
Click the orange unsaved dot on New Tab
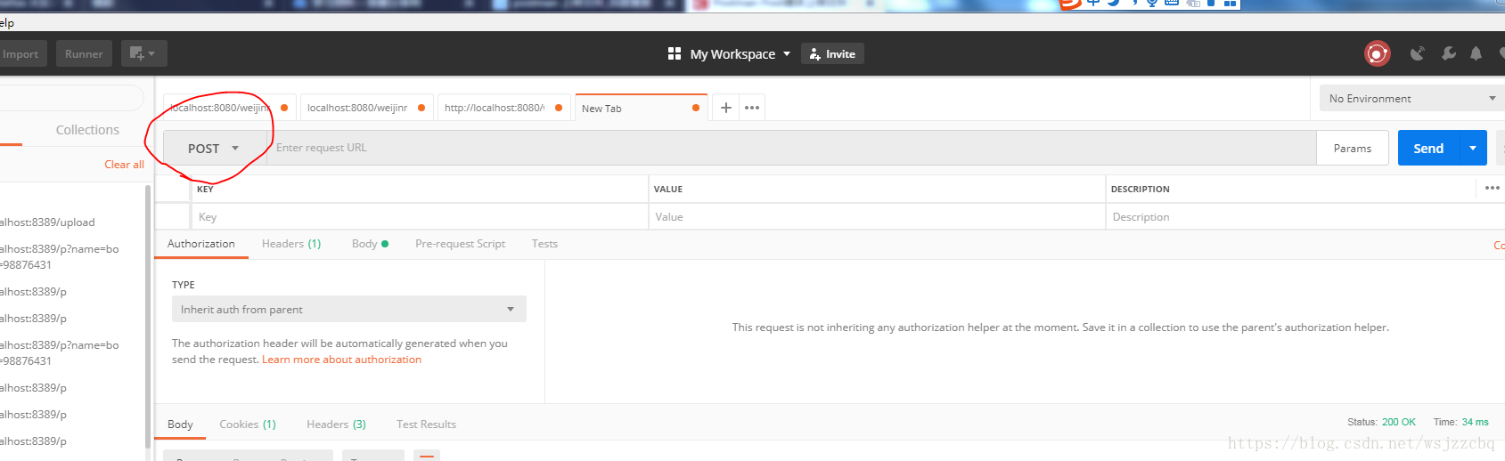tap(696, 108)
